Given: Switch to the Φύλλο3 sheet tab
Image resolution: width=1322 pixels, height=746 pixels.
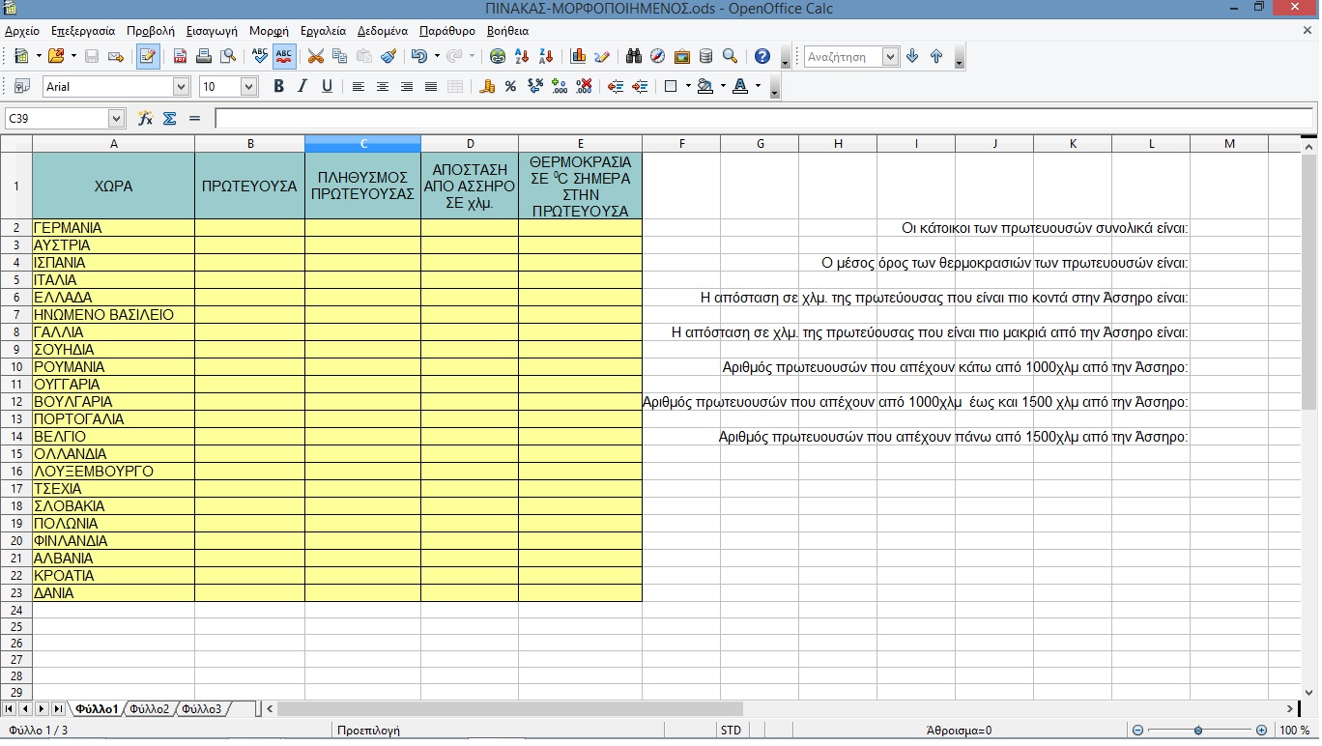Looking at the screenshot, I should tap(201, 709).
